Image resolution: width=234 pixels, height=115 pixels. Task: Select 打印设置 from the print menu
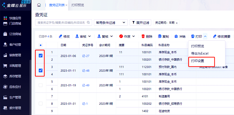(x=198, y=61)
